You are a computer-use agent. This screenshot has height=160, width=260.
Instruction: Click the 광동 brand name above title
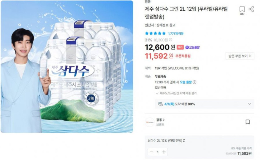pyautogui.click(x=148, y=2)
